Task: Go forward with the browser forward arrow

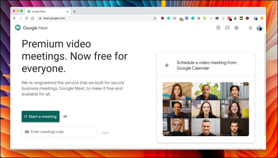Action: [21, 18]
